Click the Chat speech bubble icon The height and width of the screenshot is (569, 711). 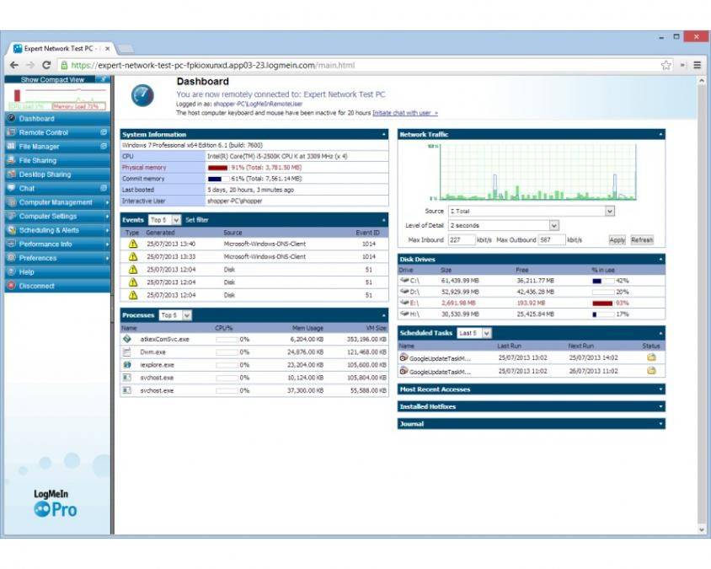tap(11, 188)
